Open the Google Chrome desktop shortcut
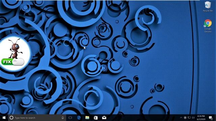 208,26
